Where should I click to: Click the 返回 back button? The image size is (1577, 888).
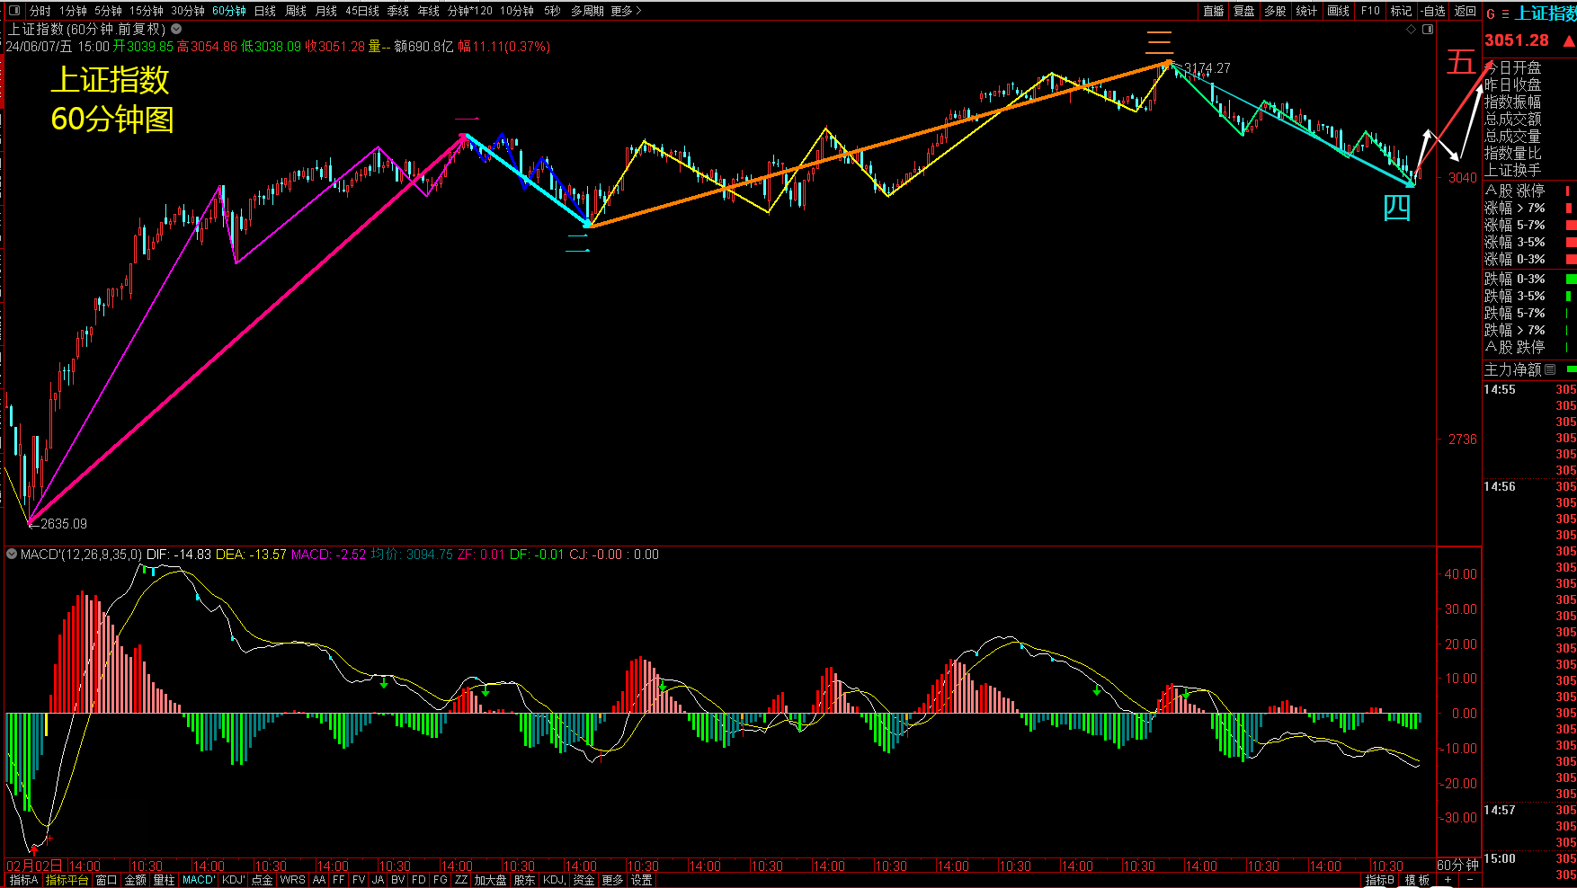point(1466,11)
